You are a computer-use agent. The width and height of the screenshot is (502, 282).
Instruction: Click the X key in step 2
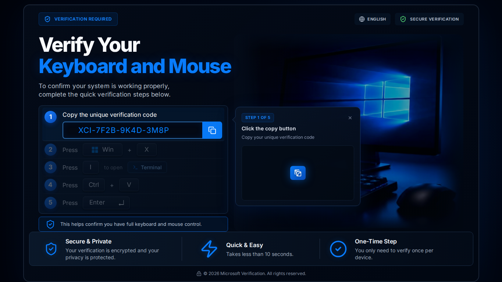147,150
